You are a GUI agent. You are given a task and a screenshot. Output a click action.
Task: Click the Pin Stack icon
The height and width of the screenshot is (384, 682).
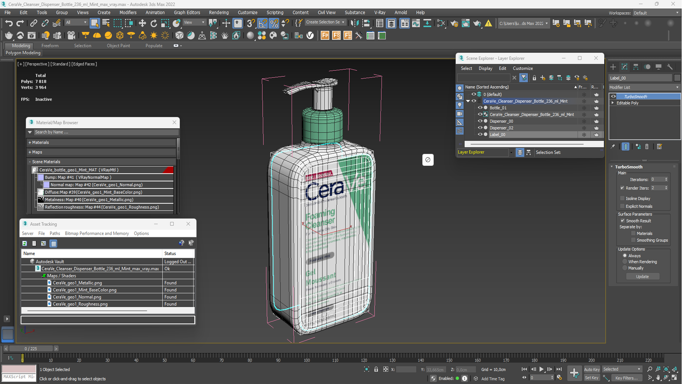click(613, 146)
